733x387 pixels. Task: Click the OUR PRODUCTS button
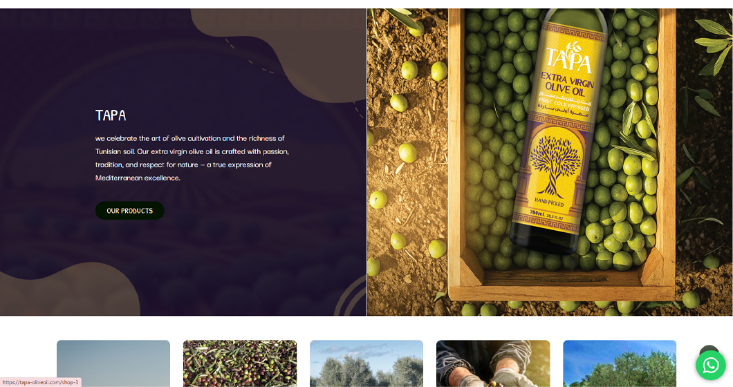[129, 211]
